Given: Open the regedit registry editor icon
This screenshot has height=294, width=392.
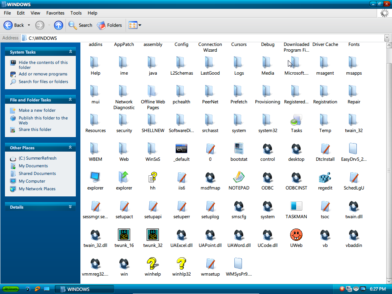Looking at the screenshot, I should [325, 178].
